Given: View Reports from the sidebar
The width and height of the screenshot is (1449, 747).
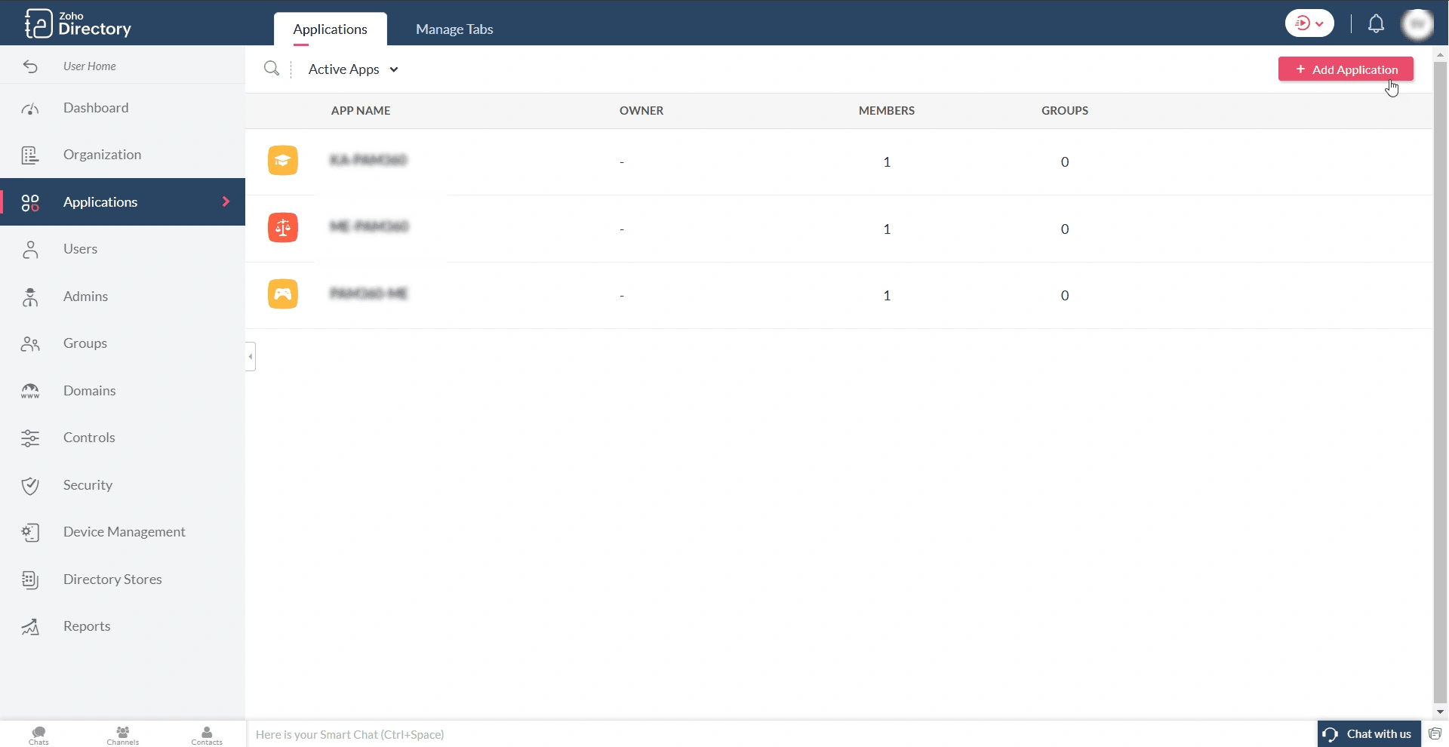Looking at the screenshot, I should point(87,626).
